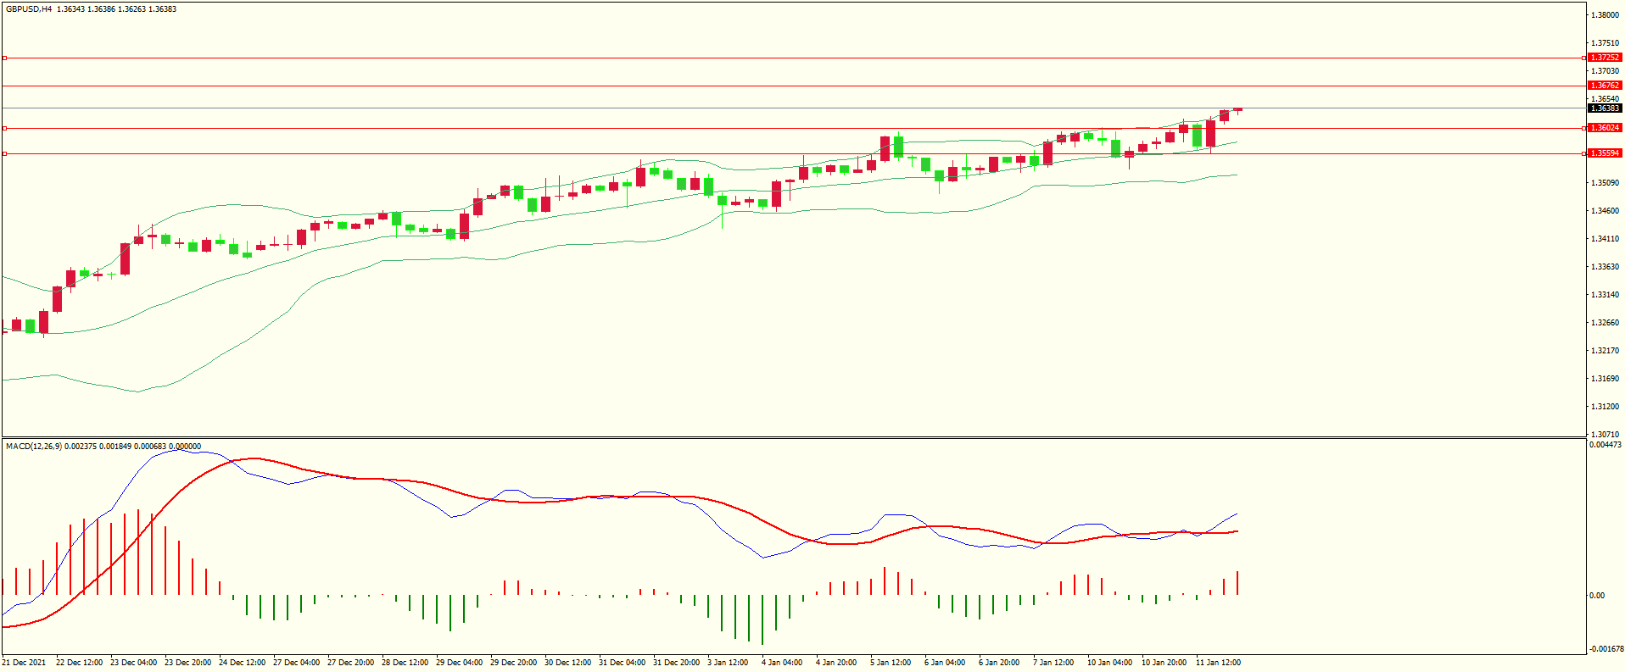Viewport: 1625px width, 672px height.
Task: Select the 1.36024 level price tag
Action: click(1604, 128)
